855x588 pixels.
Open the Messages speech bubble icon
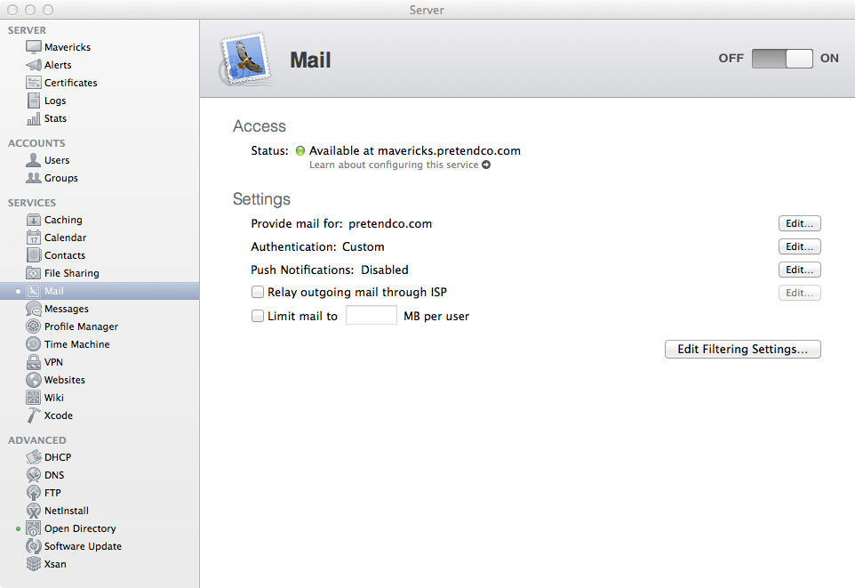[33, 309]
